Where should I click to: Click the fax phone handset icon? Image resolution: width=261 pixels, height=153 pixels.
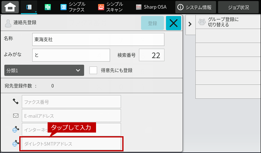tap(16, 101)
